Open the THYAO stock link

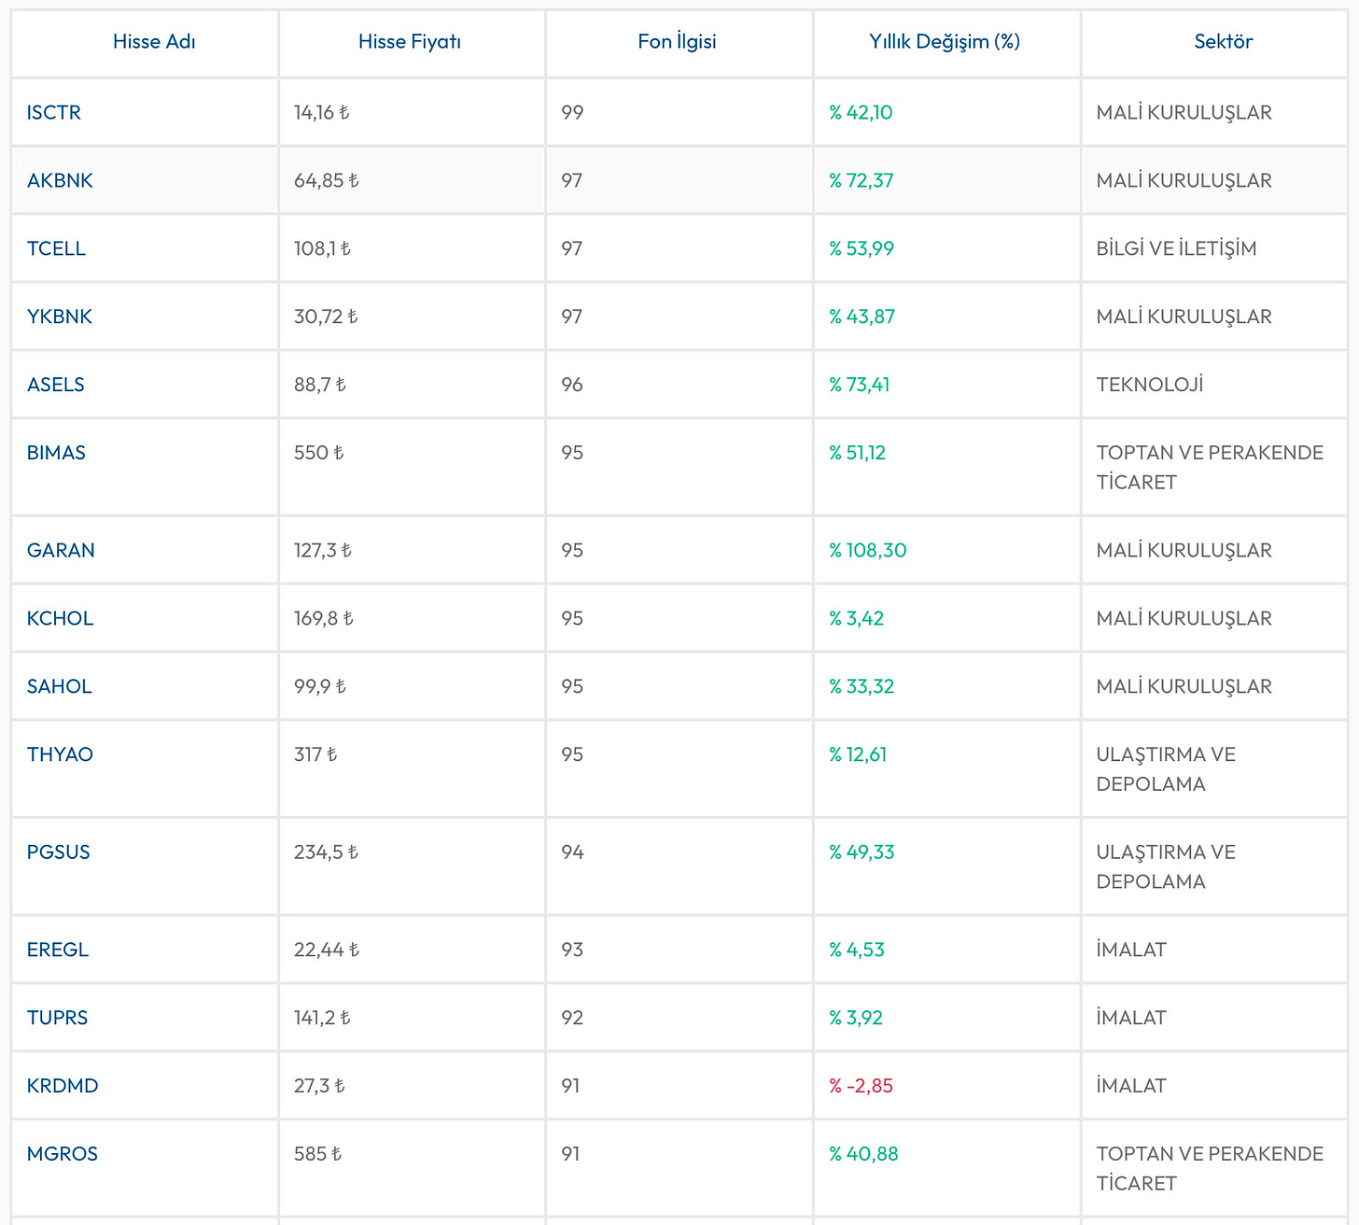[x=60, y=754]
